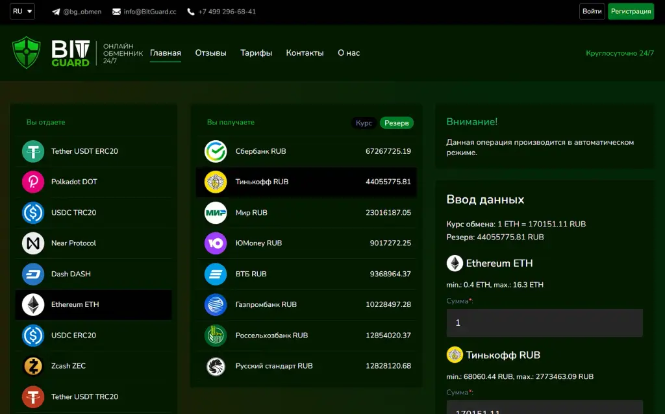Choose the Тинькофф icon in receive list
Viewport: 665px width, 414px height.
pyautogui.click(x=216, y=182)
